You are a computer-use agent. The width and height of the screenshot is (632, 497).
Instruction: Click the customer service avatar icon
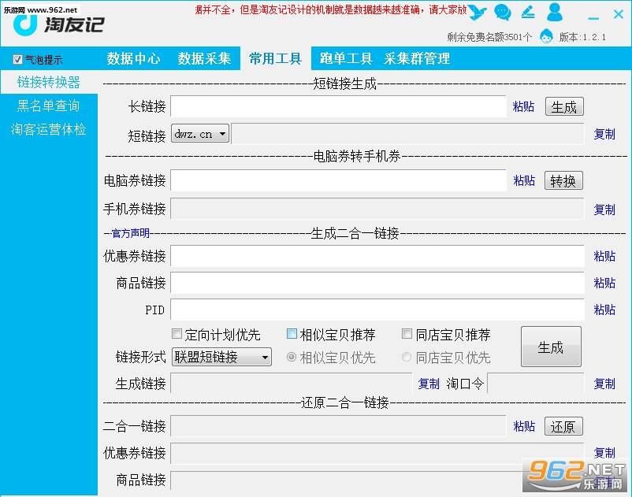[546, 37]
